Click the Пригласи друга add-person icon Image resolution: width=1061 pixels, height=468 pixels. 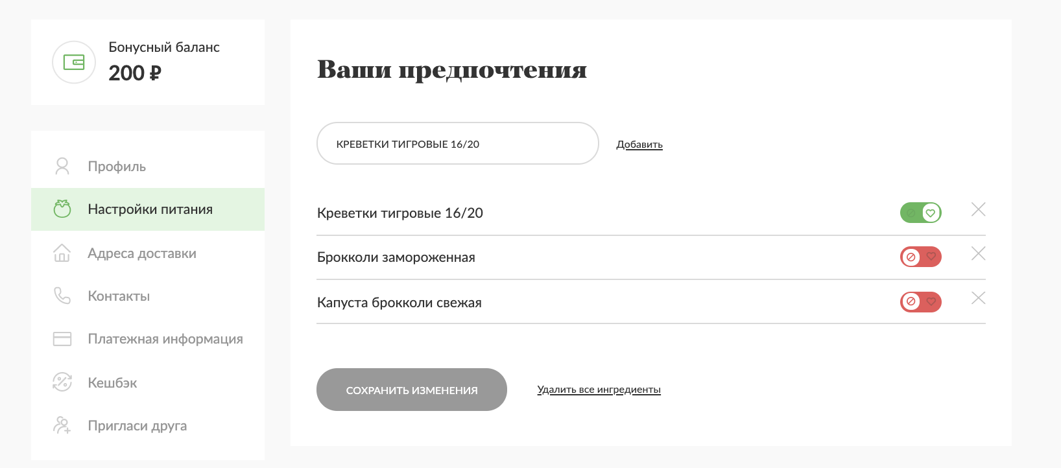point(62,425)
